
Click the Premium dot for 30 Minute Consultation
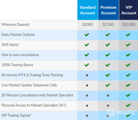(x=108, y=96)
